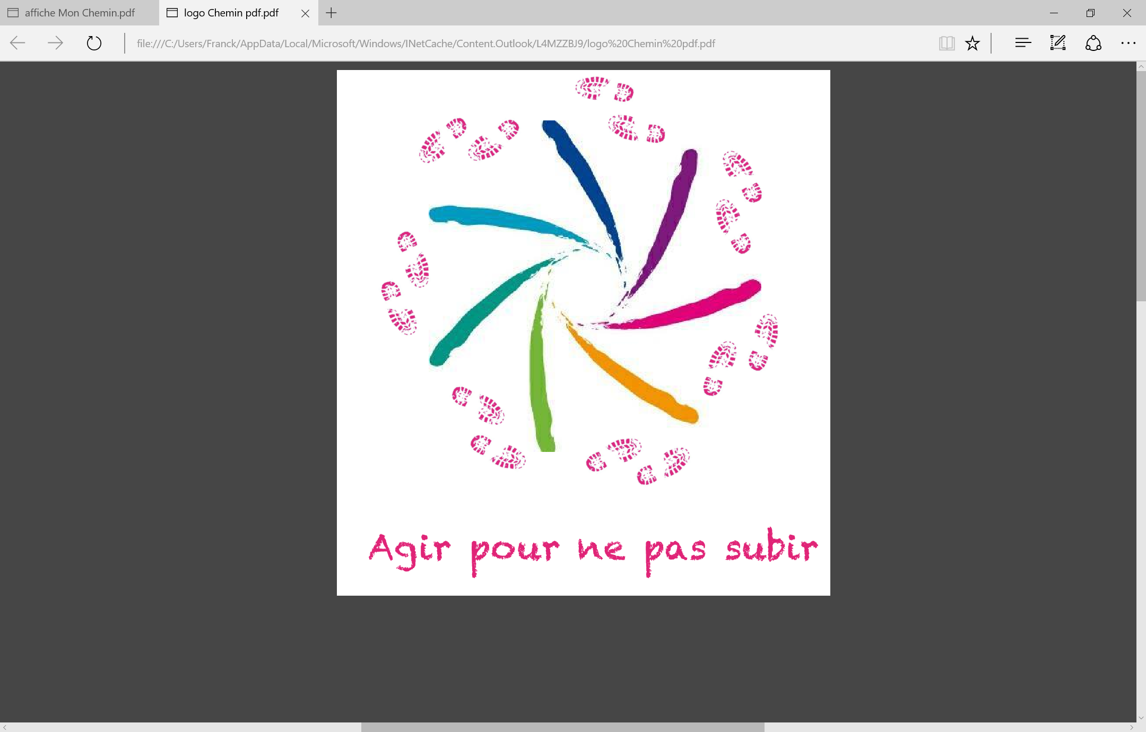
Task: Restore down the browser window
Action: (1090, 13)
